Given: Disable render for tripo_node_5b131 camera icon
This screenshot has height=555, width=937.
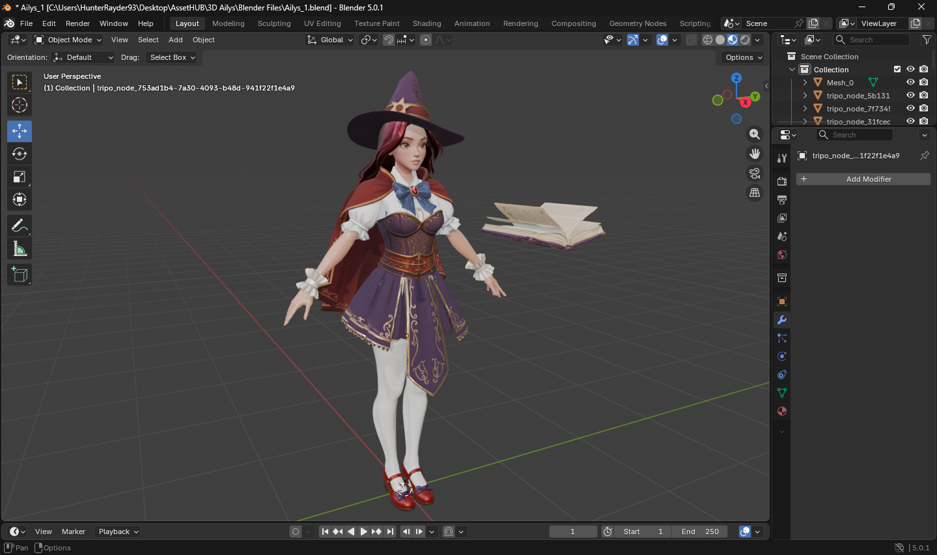Looking at the screenshot, I should pyautogui.click(x=923, y=95).
